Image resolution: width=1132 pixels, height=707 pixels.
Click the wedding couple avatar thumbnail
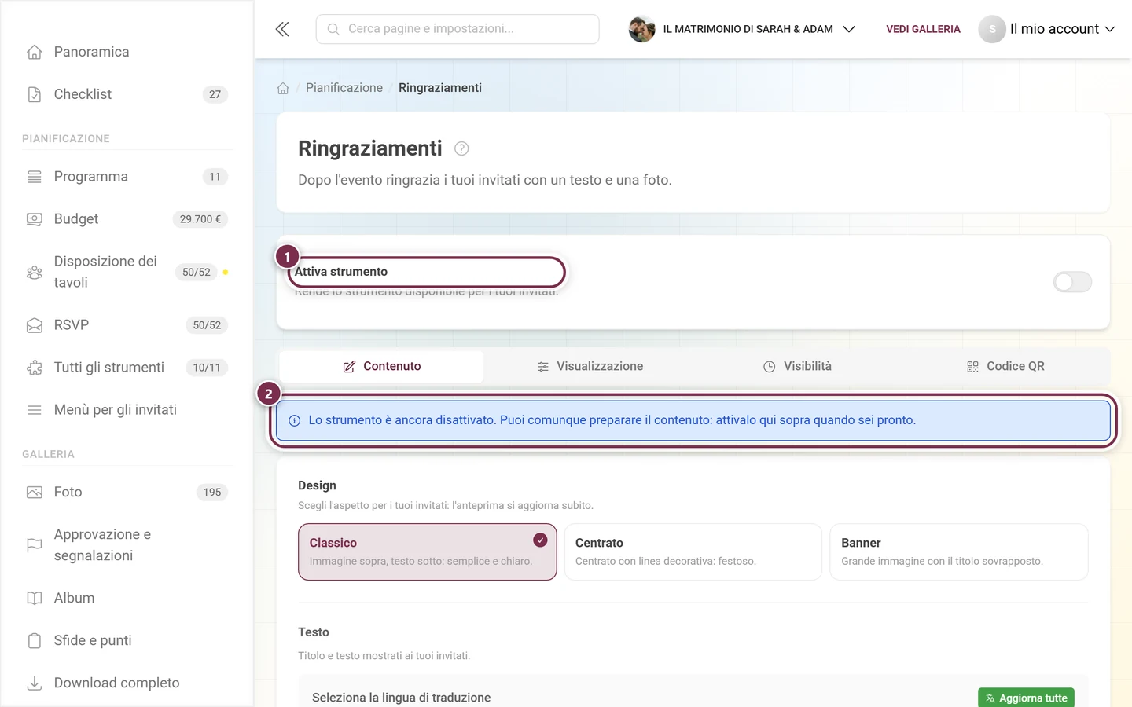coord(641,29)
